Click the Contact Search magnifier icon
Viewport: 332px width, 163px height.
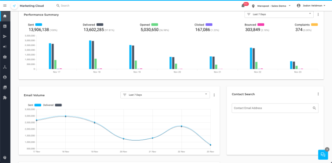click(314, 108)
